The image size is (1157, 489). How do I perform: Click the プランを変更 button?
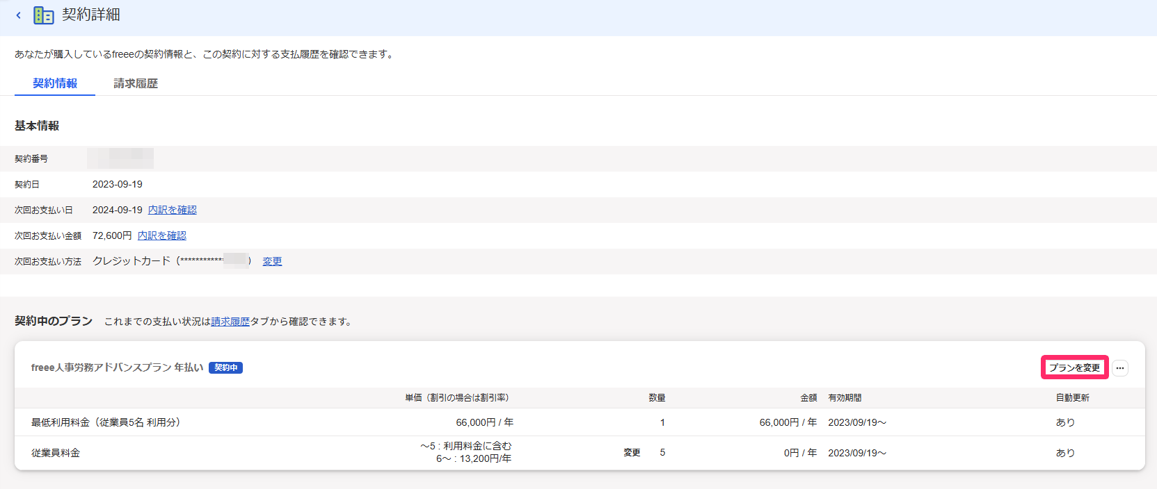(x=1075, y=367)
